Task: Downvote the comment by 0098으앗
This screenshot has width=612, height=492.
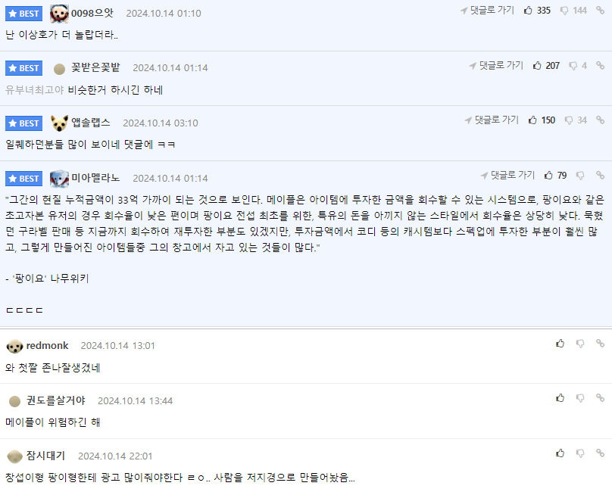Action: tap(564, 11)
